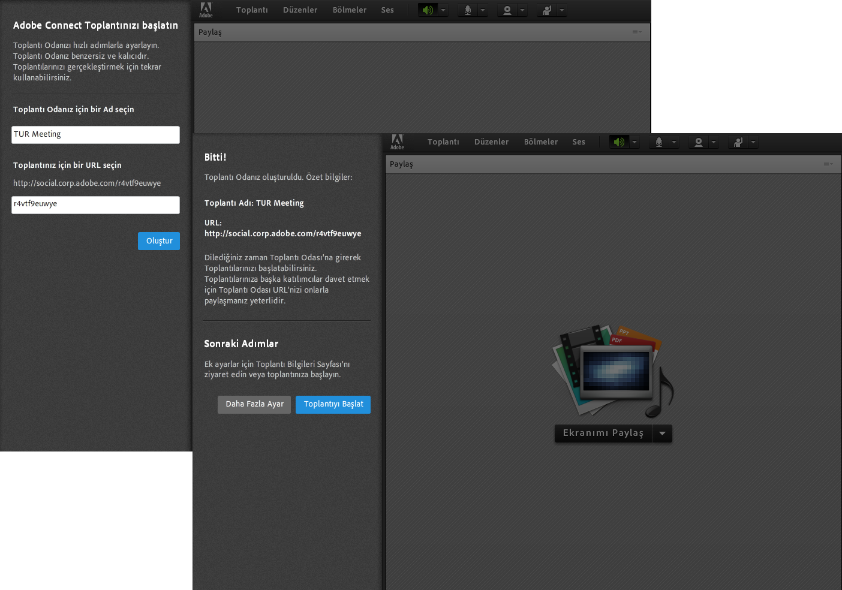Image resolution: width=842 pixels, height=590 pixels.
Task: Expand raise hand status arrow in the Oluştur setup window
Action: point(561,10)
